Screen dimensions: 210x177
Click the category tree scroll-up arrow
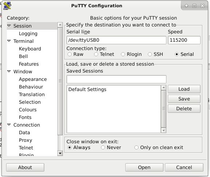[x=60, y=25]
